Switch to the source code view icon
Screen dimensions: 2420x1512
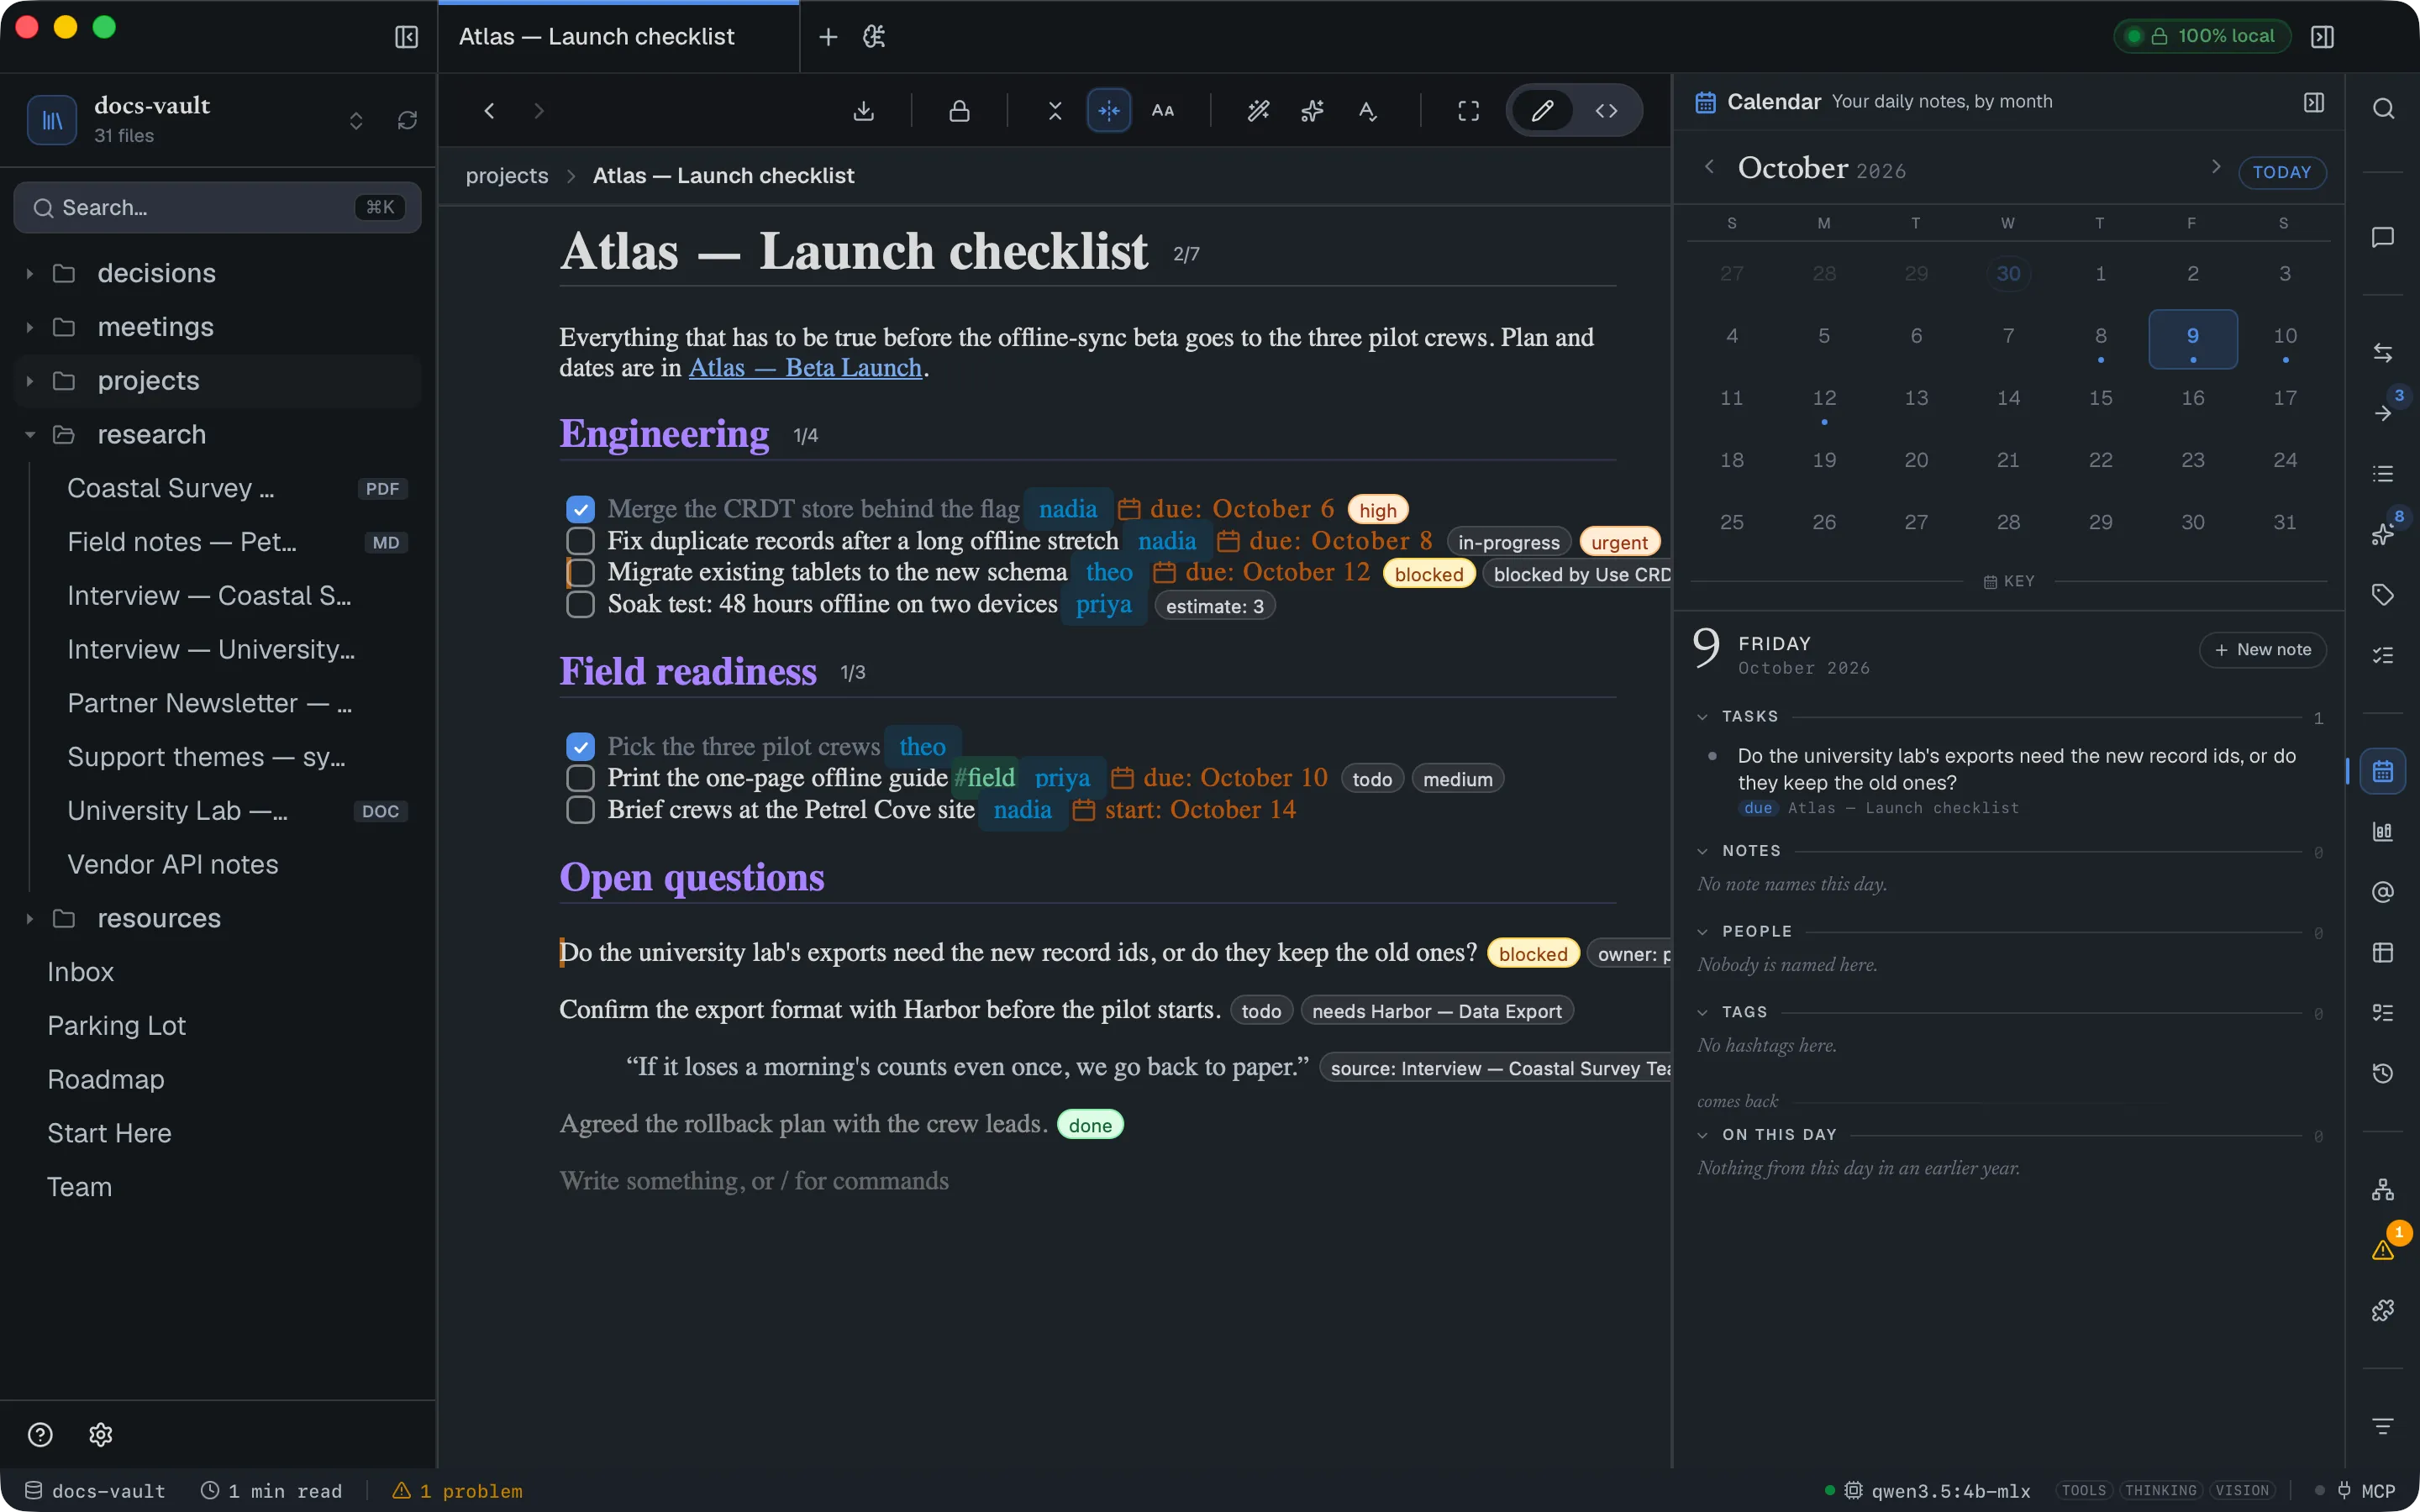[1606, 111]
